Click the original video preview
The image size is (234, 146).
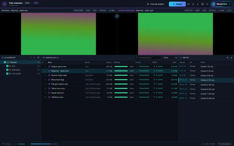[x=58, y=34]
